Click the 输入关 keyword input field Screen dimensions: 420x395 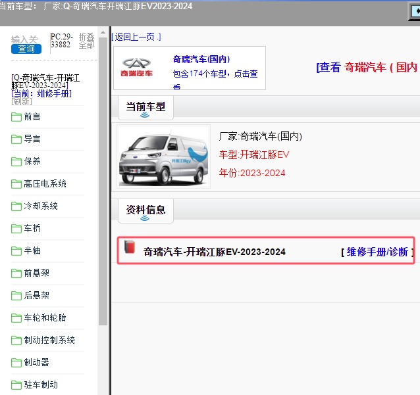coord(25,39)
